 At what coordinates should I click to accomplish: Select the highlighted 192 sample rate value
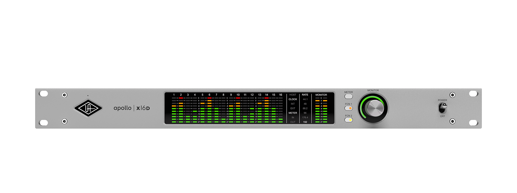tap(305, 122)
